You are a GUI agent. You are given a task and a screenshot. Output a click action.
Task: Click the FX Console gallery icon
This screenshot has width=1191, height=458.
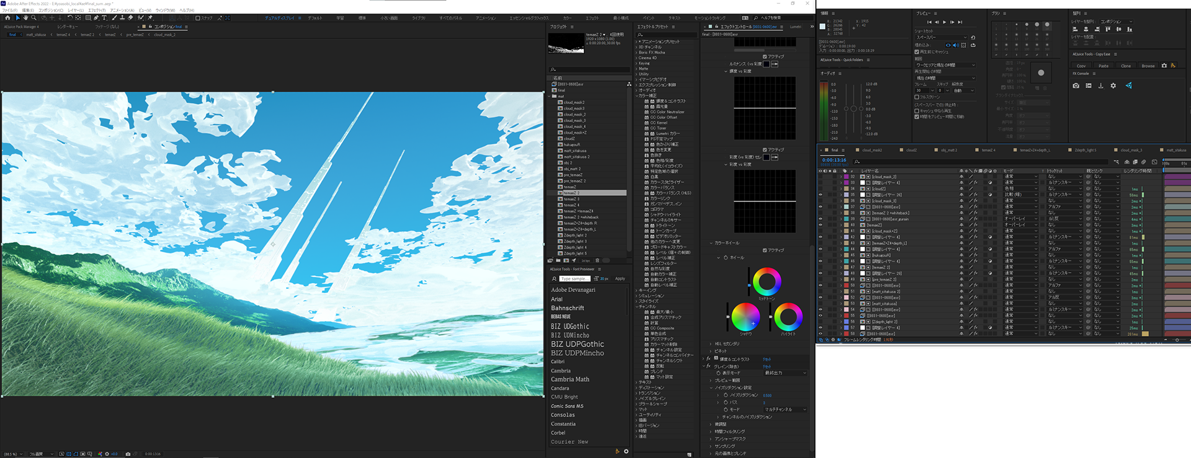1089,86
